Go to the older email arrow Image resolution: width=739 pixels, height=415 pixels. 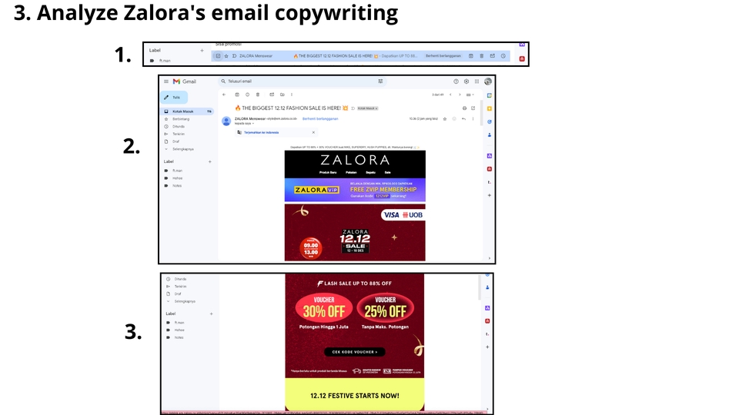pos(460,95)
